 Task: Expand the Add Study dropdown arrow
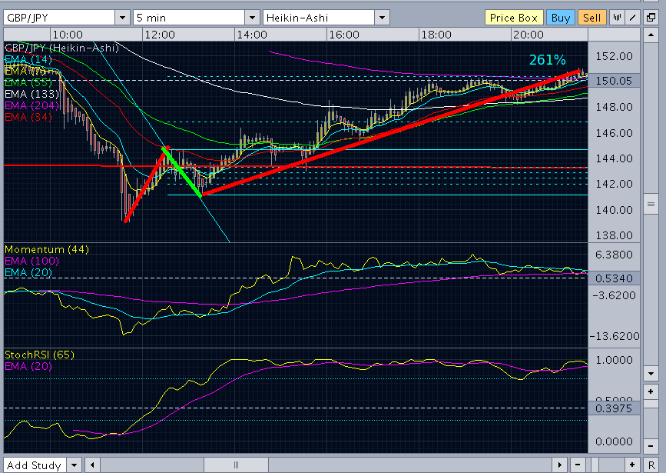(x=75, y=465)
